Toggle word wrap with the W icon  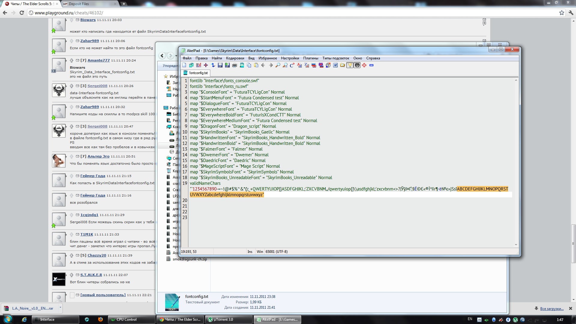click(x=335, y=65)
